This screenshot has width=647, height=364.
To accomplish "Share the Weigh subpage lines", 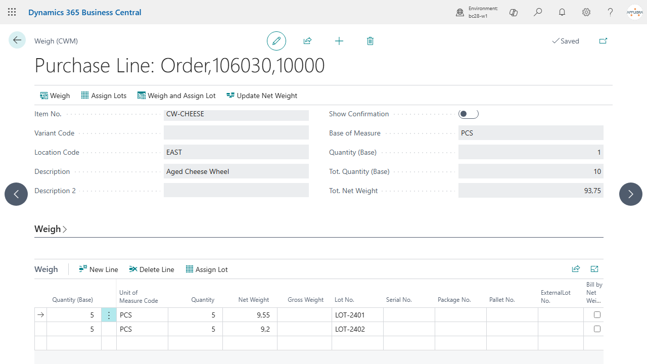I will (x=576, y=269).
